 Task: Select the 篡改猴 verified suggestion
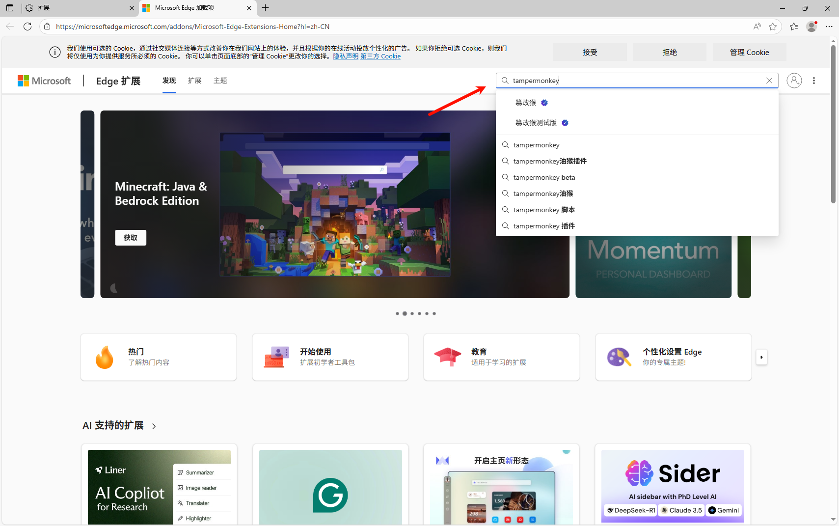coord(526,103)
